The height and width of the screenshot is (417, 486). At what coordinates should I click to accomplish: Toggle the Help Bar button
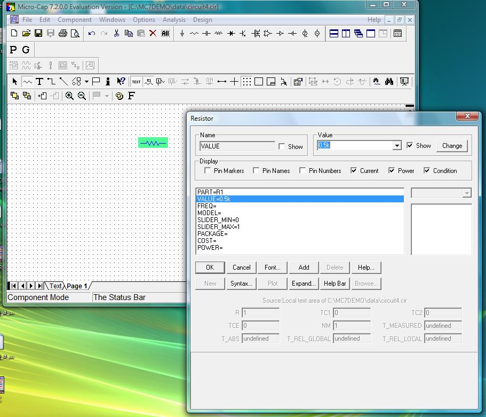(x=334, y=284)
